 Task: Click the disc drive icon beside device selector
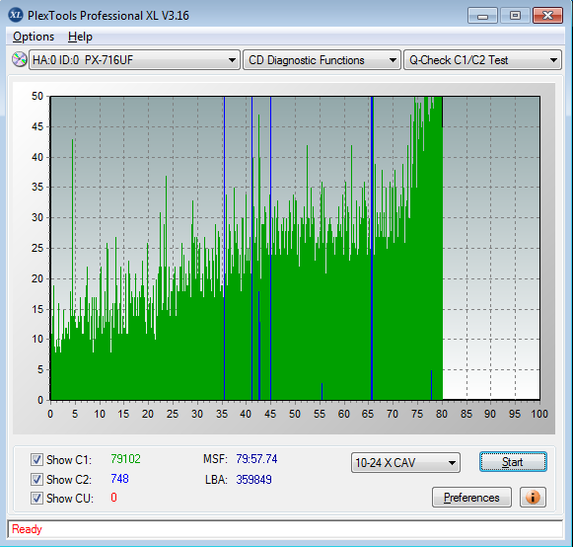coord(19,59)
